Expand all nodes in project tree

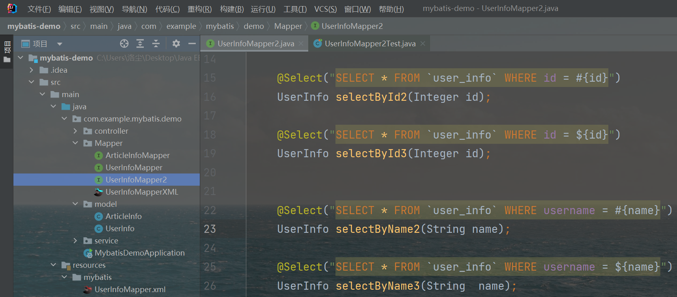pyautogui.click(x=140, y=43)
